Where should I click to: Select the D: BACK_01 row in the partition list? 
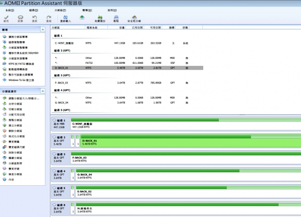[127, 68]
